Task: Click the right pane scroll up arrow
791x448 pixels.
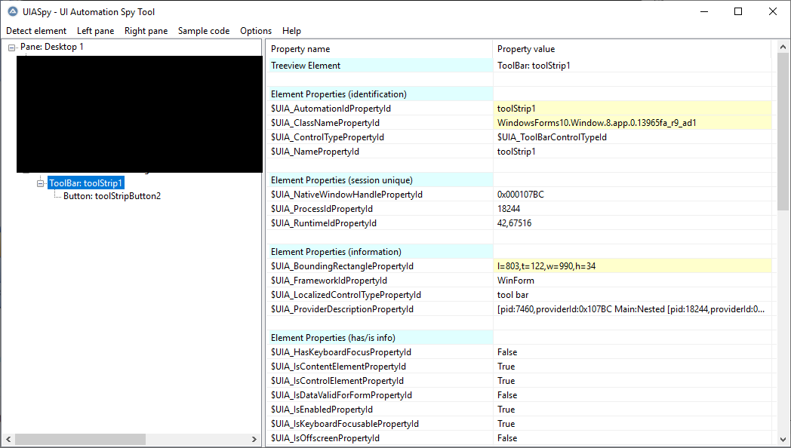Action: pyautogui.click(x=783, y=47)
